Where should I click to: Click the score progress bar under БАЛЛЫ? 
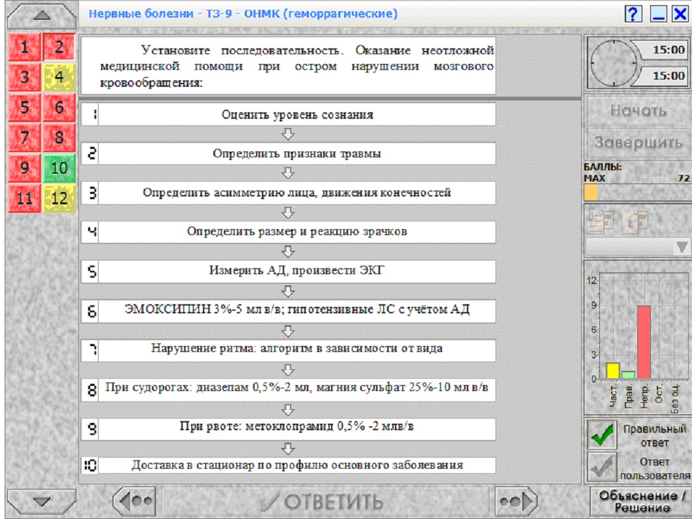pyautogui.click(x=637, y=193)
